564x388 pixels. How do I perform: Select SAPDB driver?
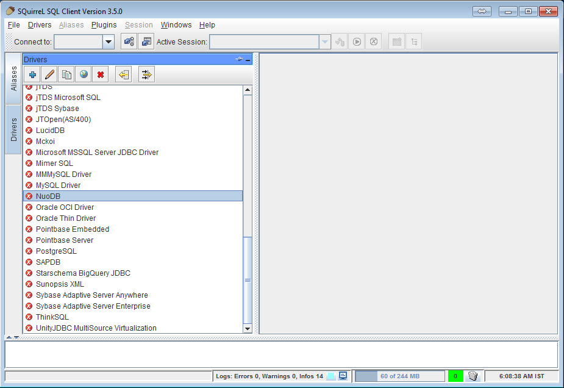pos(133,262)
